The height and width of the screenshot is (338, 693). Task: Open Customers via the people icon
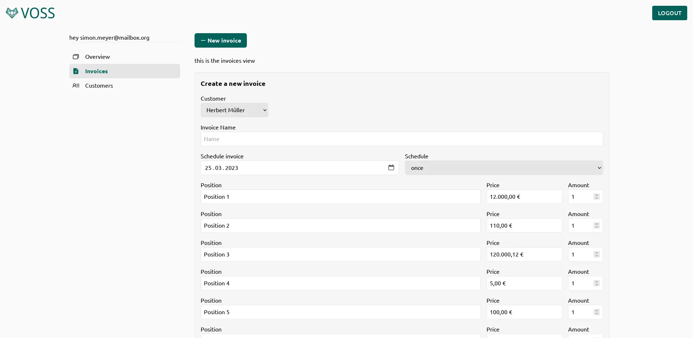(76, 85)
